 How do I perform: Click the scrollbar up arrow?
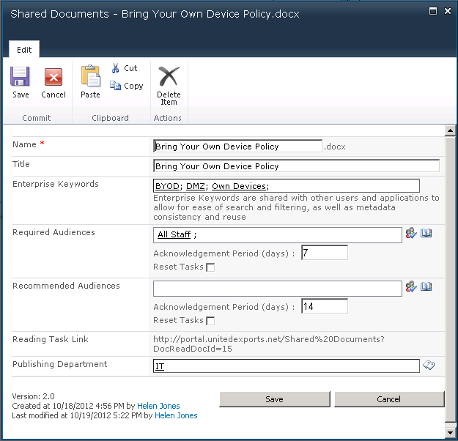pos(451,130)
